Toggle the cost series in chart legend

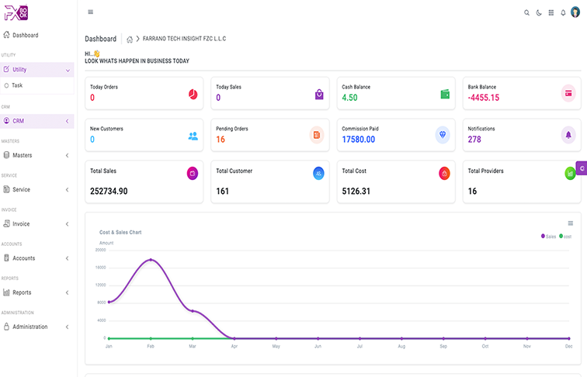pyautogui.click(x=566, y=236)
